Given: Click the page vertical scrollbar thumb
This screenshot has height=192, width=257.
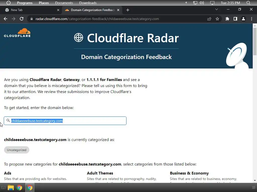Looking at the screenshot, I should click(x=255, y=41).
